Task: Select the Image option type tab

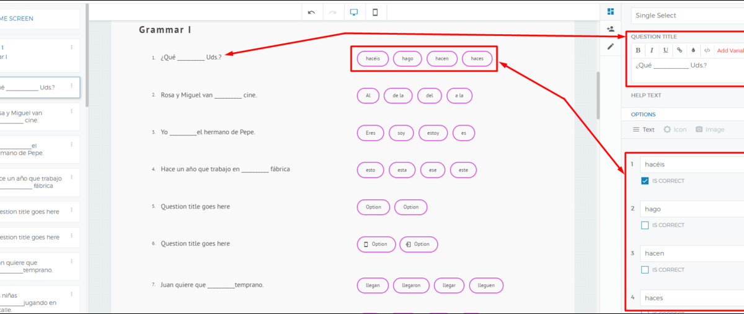Action: point(709,130)
